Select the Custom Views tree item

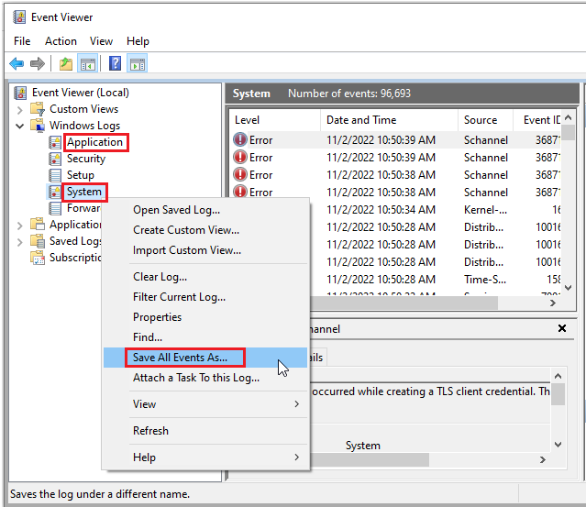pos(83,109)
